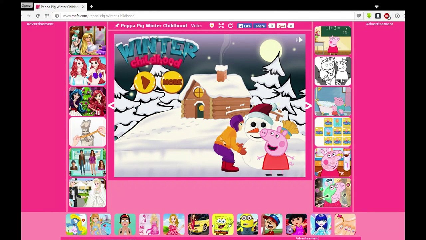The image size is (426, 240).
Task: Refresh the game with the reload icon
Action: [x=230, y=26]
